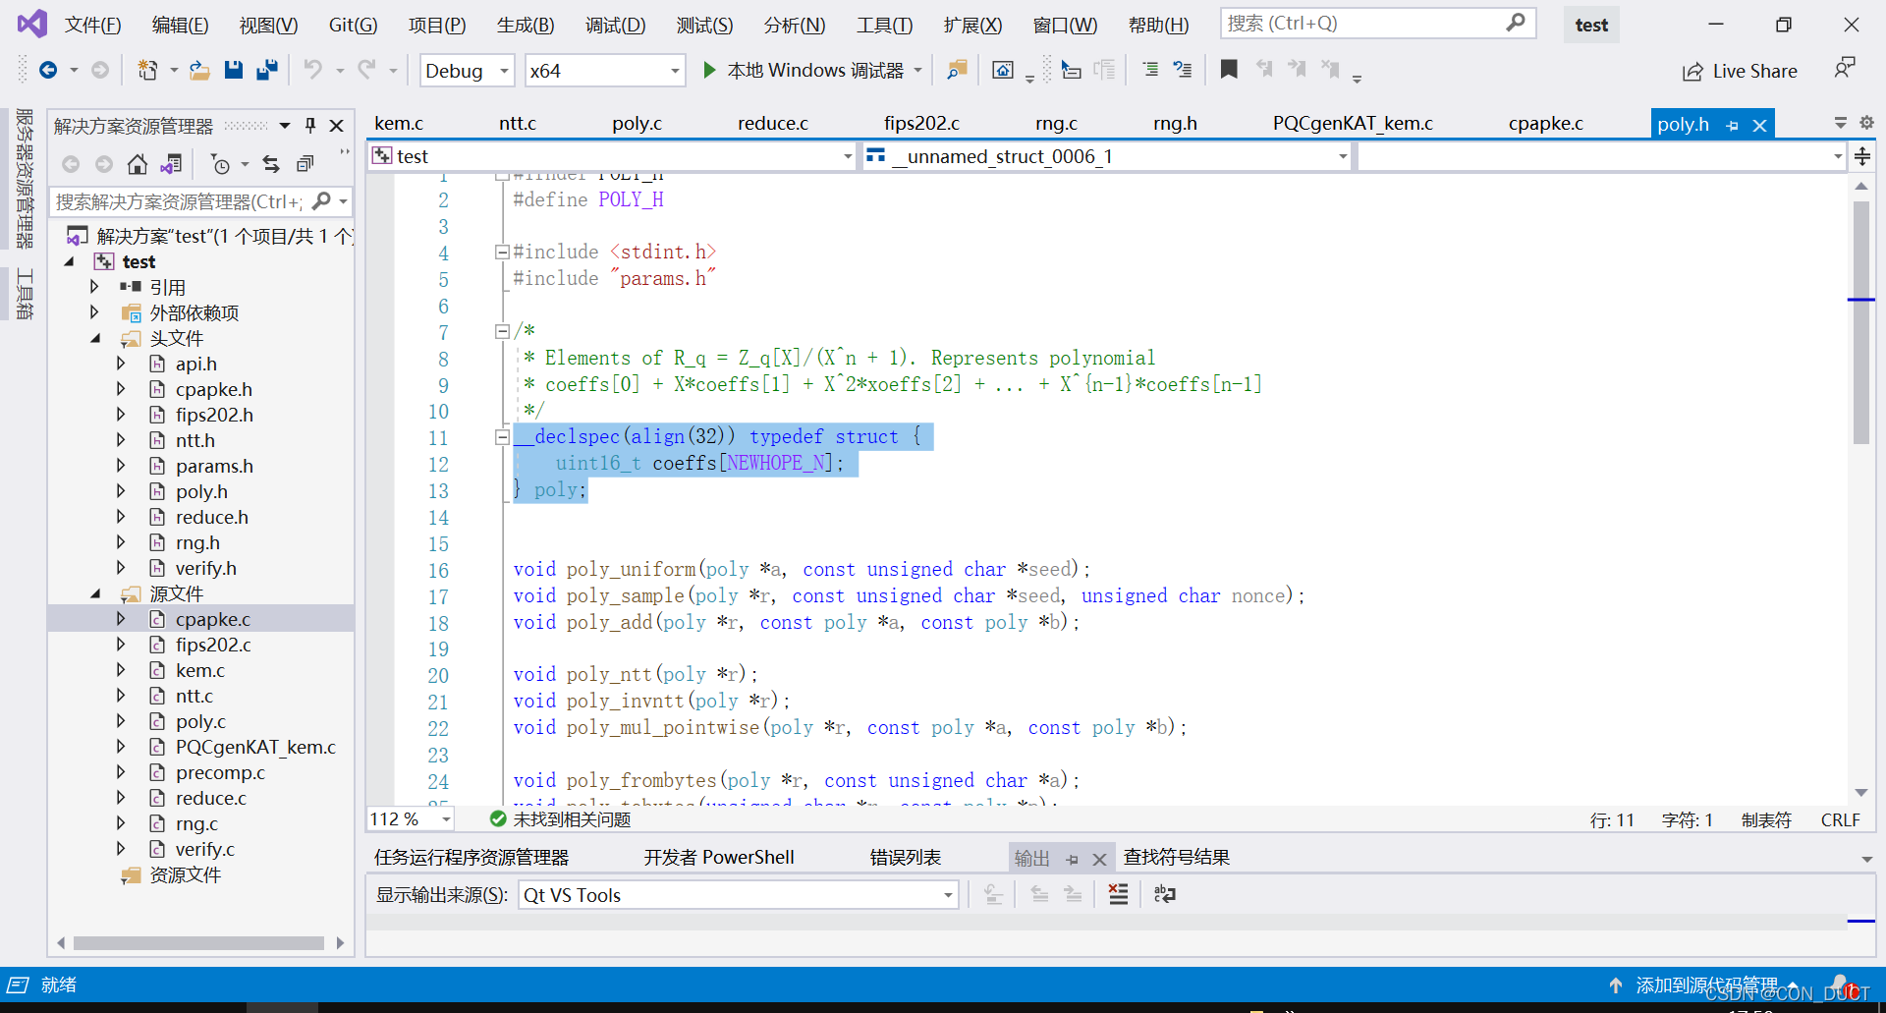Click the 未找到相关问题 status indicator

point(561,818)
